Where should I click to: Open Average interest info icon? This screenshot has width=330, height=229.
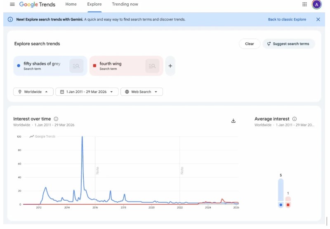point(295,119)
